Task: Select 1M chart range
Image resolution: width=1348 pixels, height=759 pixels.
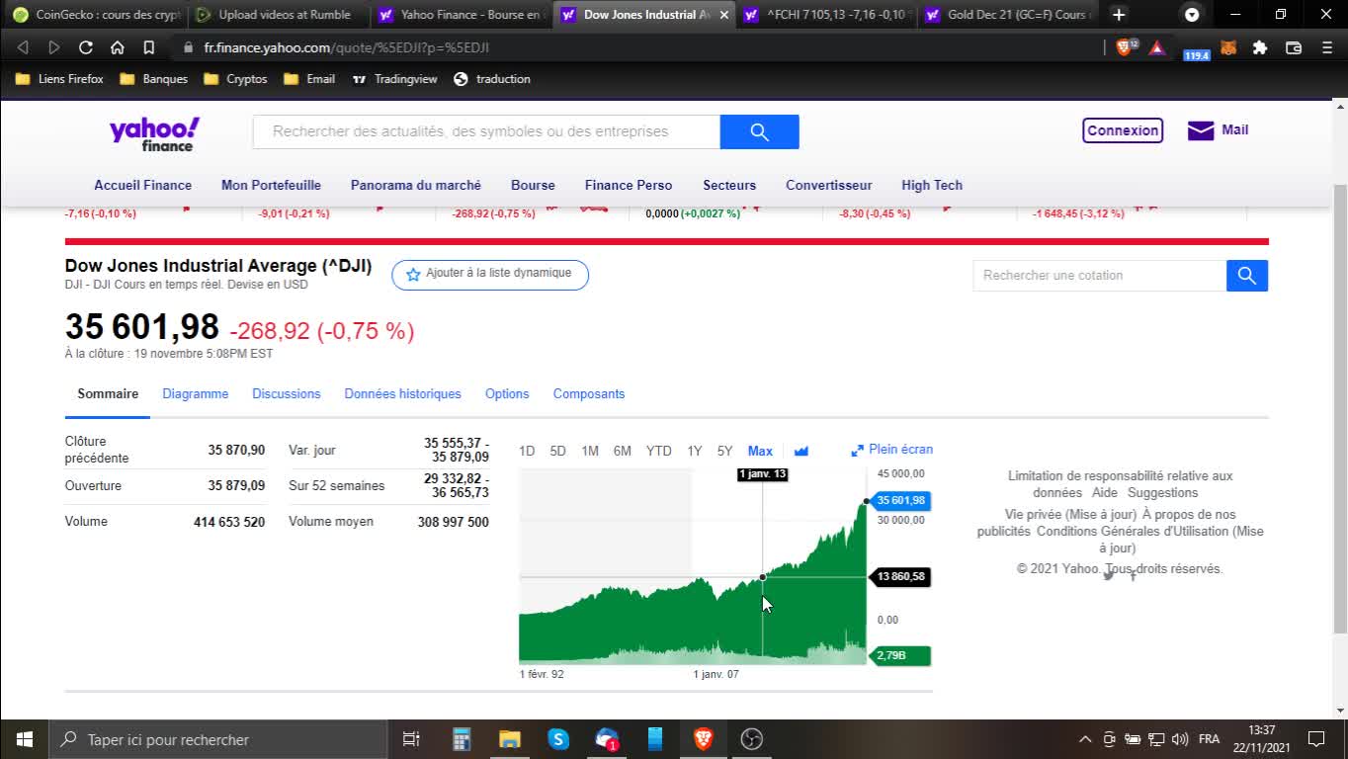Action: tap(590, 451)
